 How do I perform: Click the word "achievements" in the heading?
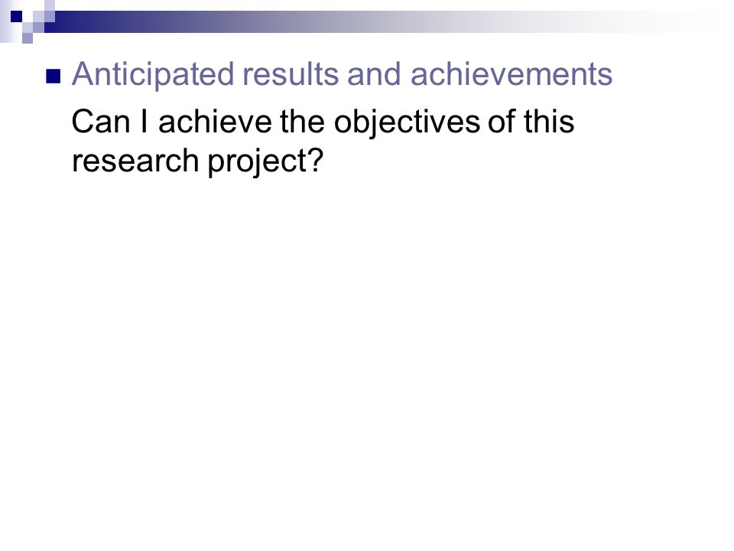click(512, 74)
